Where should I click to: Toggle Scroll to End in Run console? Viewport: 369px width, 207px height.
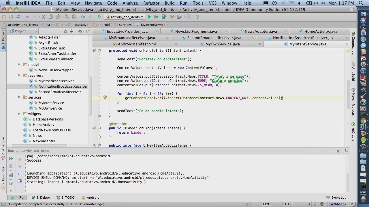[20, 181]
